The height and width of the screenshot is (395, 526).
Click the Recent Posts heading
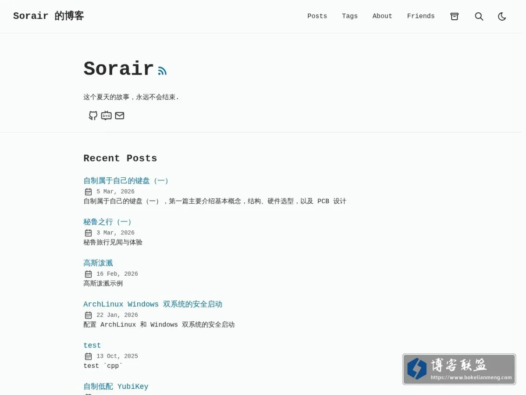click(x=120, y=158)
